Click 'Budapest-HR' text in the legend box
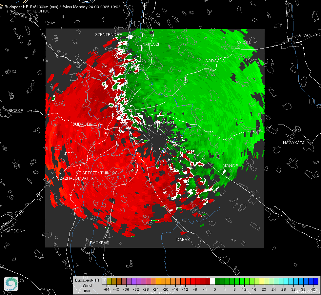 click(87, 280)
